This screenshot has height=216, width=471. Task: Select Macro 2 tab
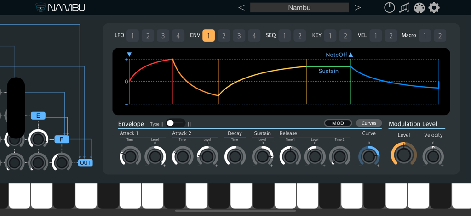(x=440, y=36)
